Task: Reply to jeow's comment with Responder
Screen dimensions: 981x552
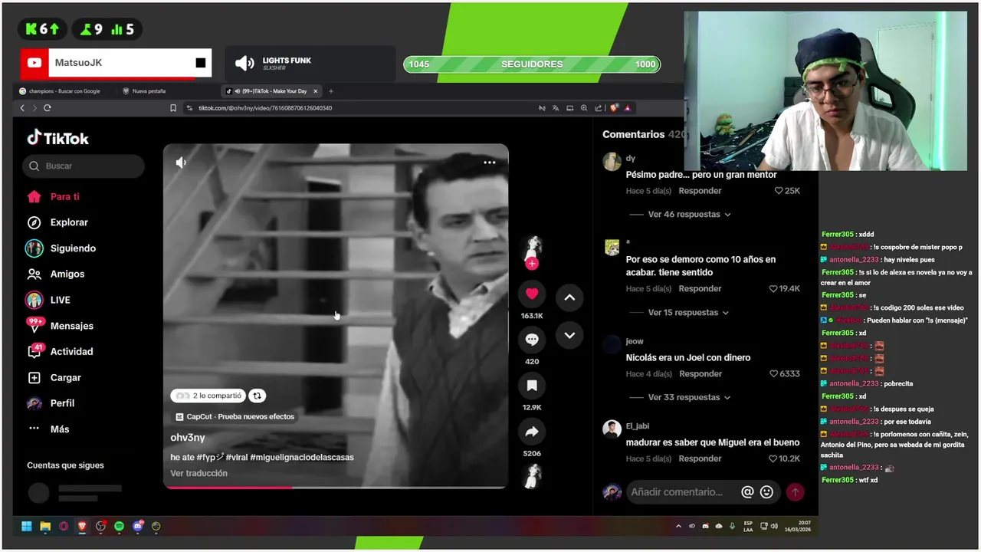Action: pyautogui.click(x=700, y=374)
